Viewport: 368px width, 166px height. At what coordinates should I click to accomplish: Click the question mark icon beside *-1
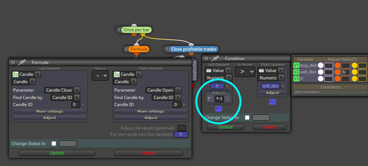pyautogui.click(x=209, y=99)
